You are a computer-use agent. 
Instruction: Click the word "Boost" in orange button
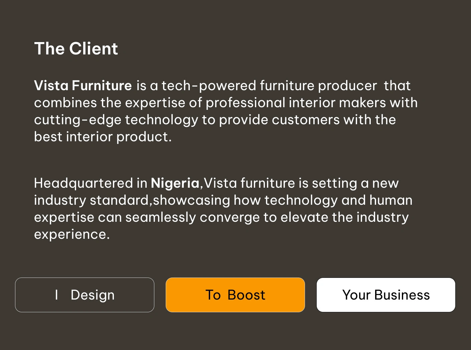pos(246,295)
